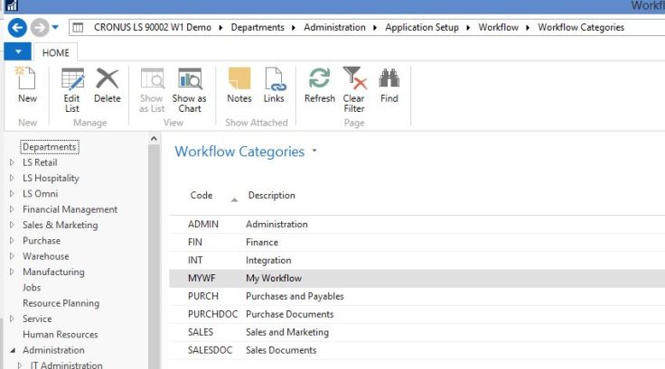Expand the IT Administration tree node
665x369 pixels.
20,365
